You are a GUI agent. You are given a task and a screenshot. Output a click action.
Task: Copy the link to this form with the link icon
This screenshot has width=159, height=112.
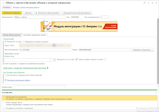pyautogui.click(x=145, y=3)
